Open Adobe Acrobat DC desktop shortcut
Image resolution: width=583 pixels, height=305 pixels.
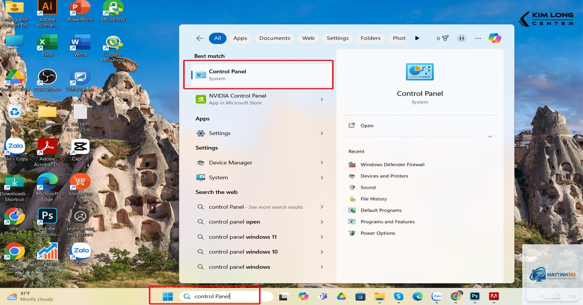coord(47,152)
